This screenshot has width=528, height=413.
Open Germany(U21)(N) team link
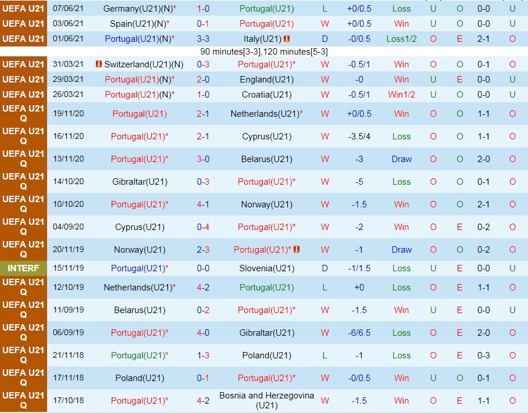140,9
